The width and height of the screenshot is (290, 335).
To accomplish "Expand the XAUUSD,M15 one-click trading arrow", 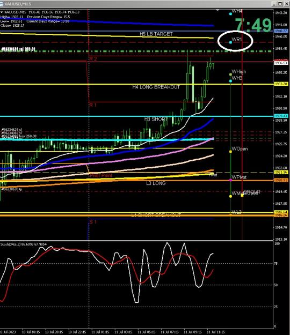I will click(2, 12).
